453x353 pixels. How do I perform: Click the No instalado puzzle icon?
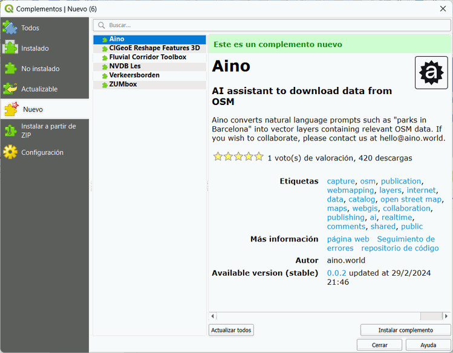pos(10,68)
